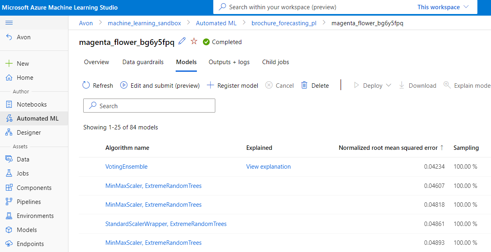Edit job name with pencil icon

182,41
